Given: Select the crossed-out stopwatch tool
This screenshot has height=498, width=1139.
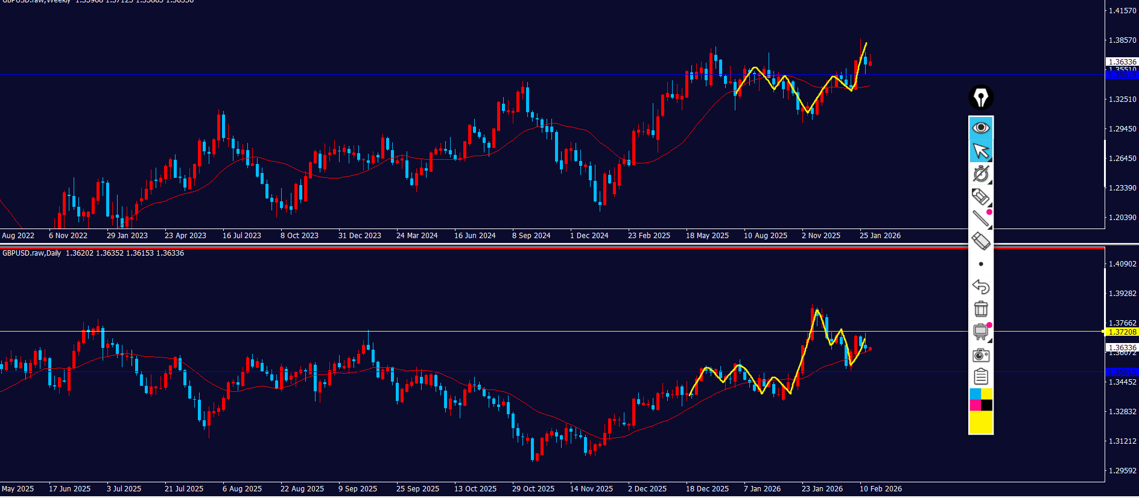Looking at the screenshot, I should pos(980,174).
